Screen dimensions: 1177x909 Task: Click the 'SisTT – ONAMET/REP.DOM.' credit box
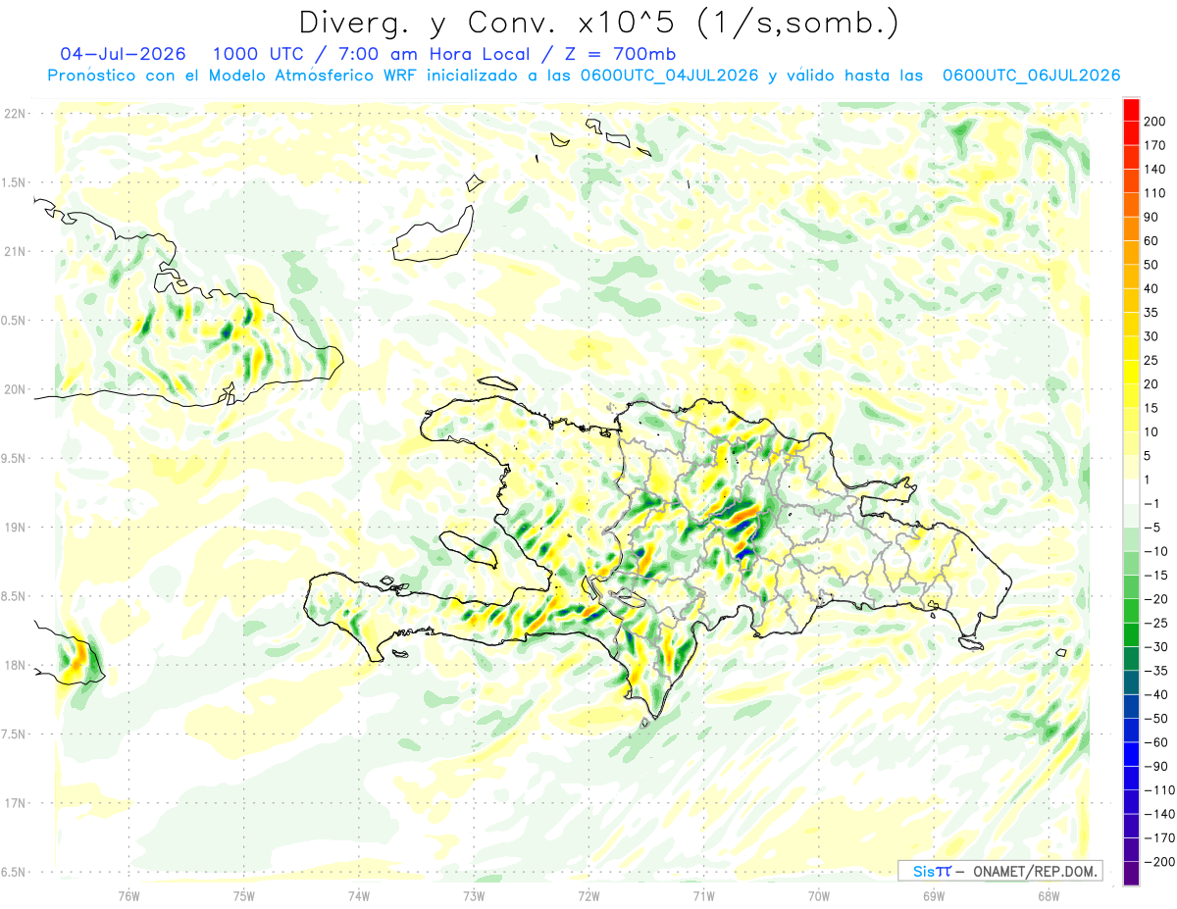(x=999, y=871)
